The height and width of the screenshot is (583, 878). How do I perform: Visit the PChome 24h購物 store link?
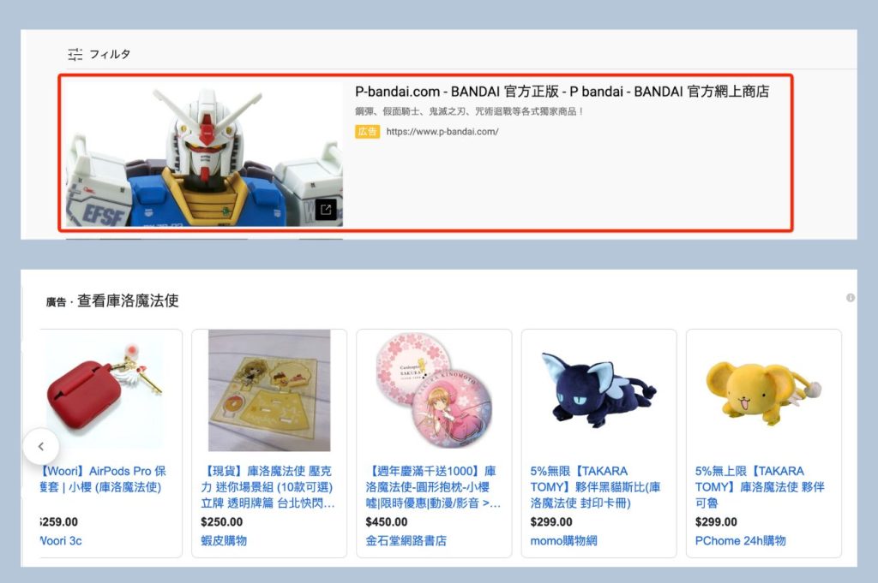[740, 540]
